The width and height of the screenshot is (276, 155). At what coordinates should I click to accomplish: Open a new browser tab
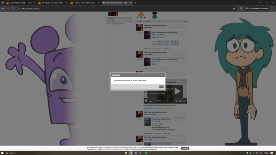pos(135,3)
